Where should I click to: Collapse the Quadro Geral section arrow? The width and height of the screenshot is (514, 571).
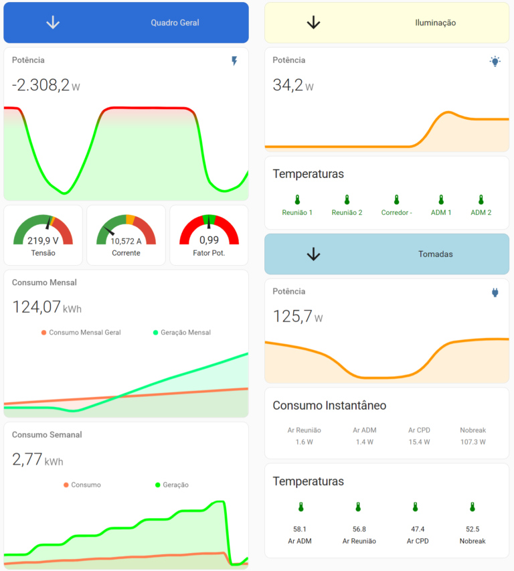pos(53,23)
